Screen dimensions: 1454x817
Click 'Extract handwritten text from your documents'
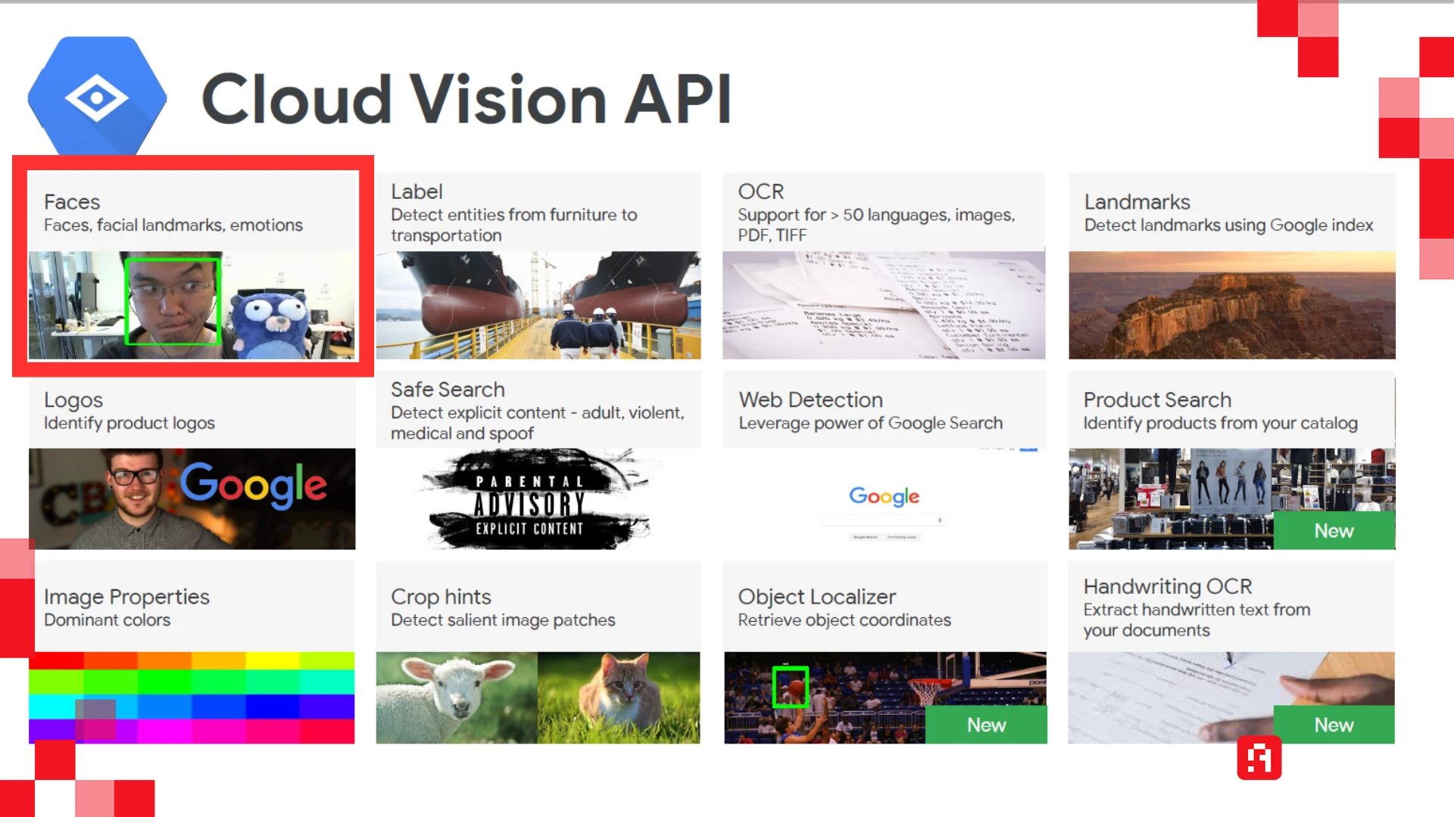click(1197, 620)
